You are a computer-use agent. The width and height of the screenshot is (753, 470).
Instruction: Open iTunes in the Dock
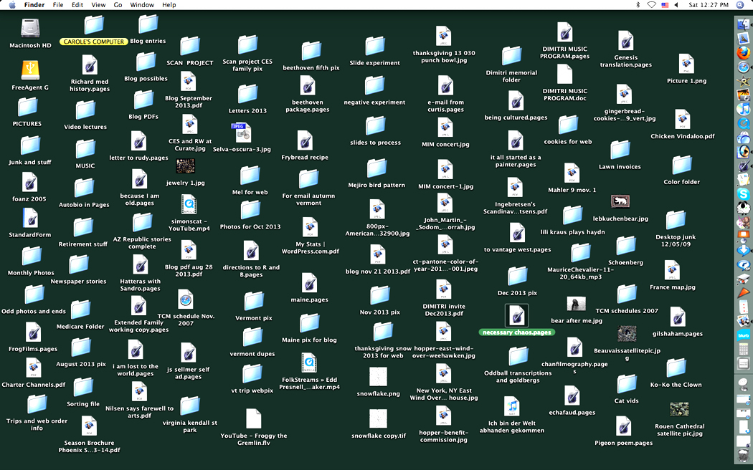pos(743,109)
